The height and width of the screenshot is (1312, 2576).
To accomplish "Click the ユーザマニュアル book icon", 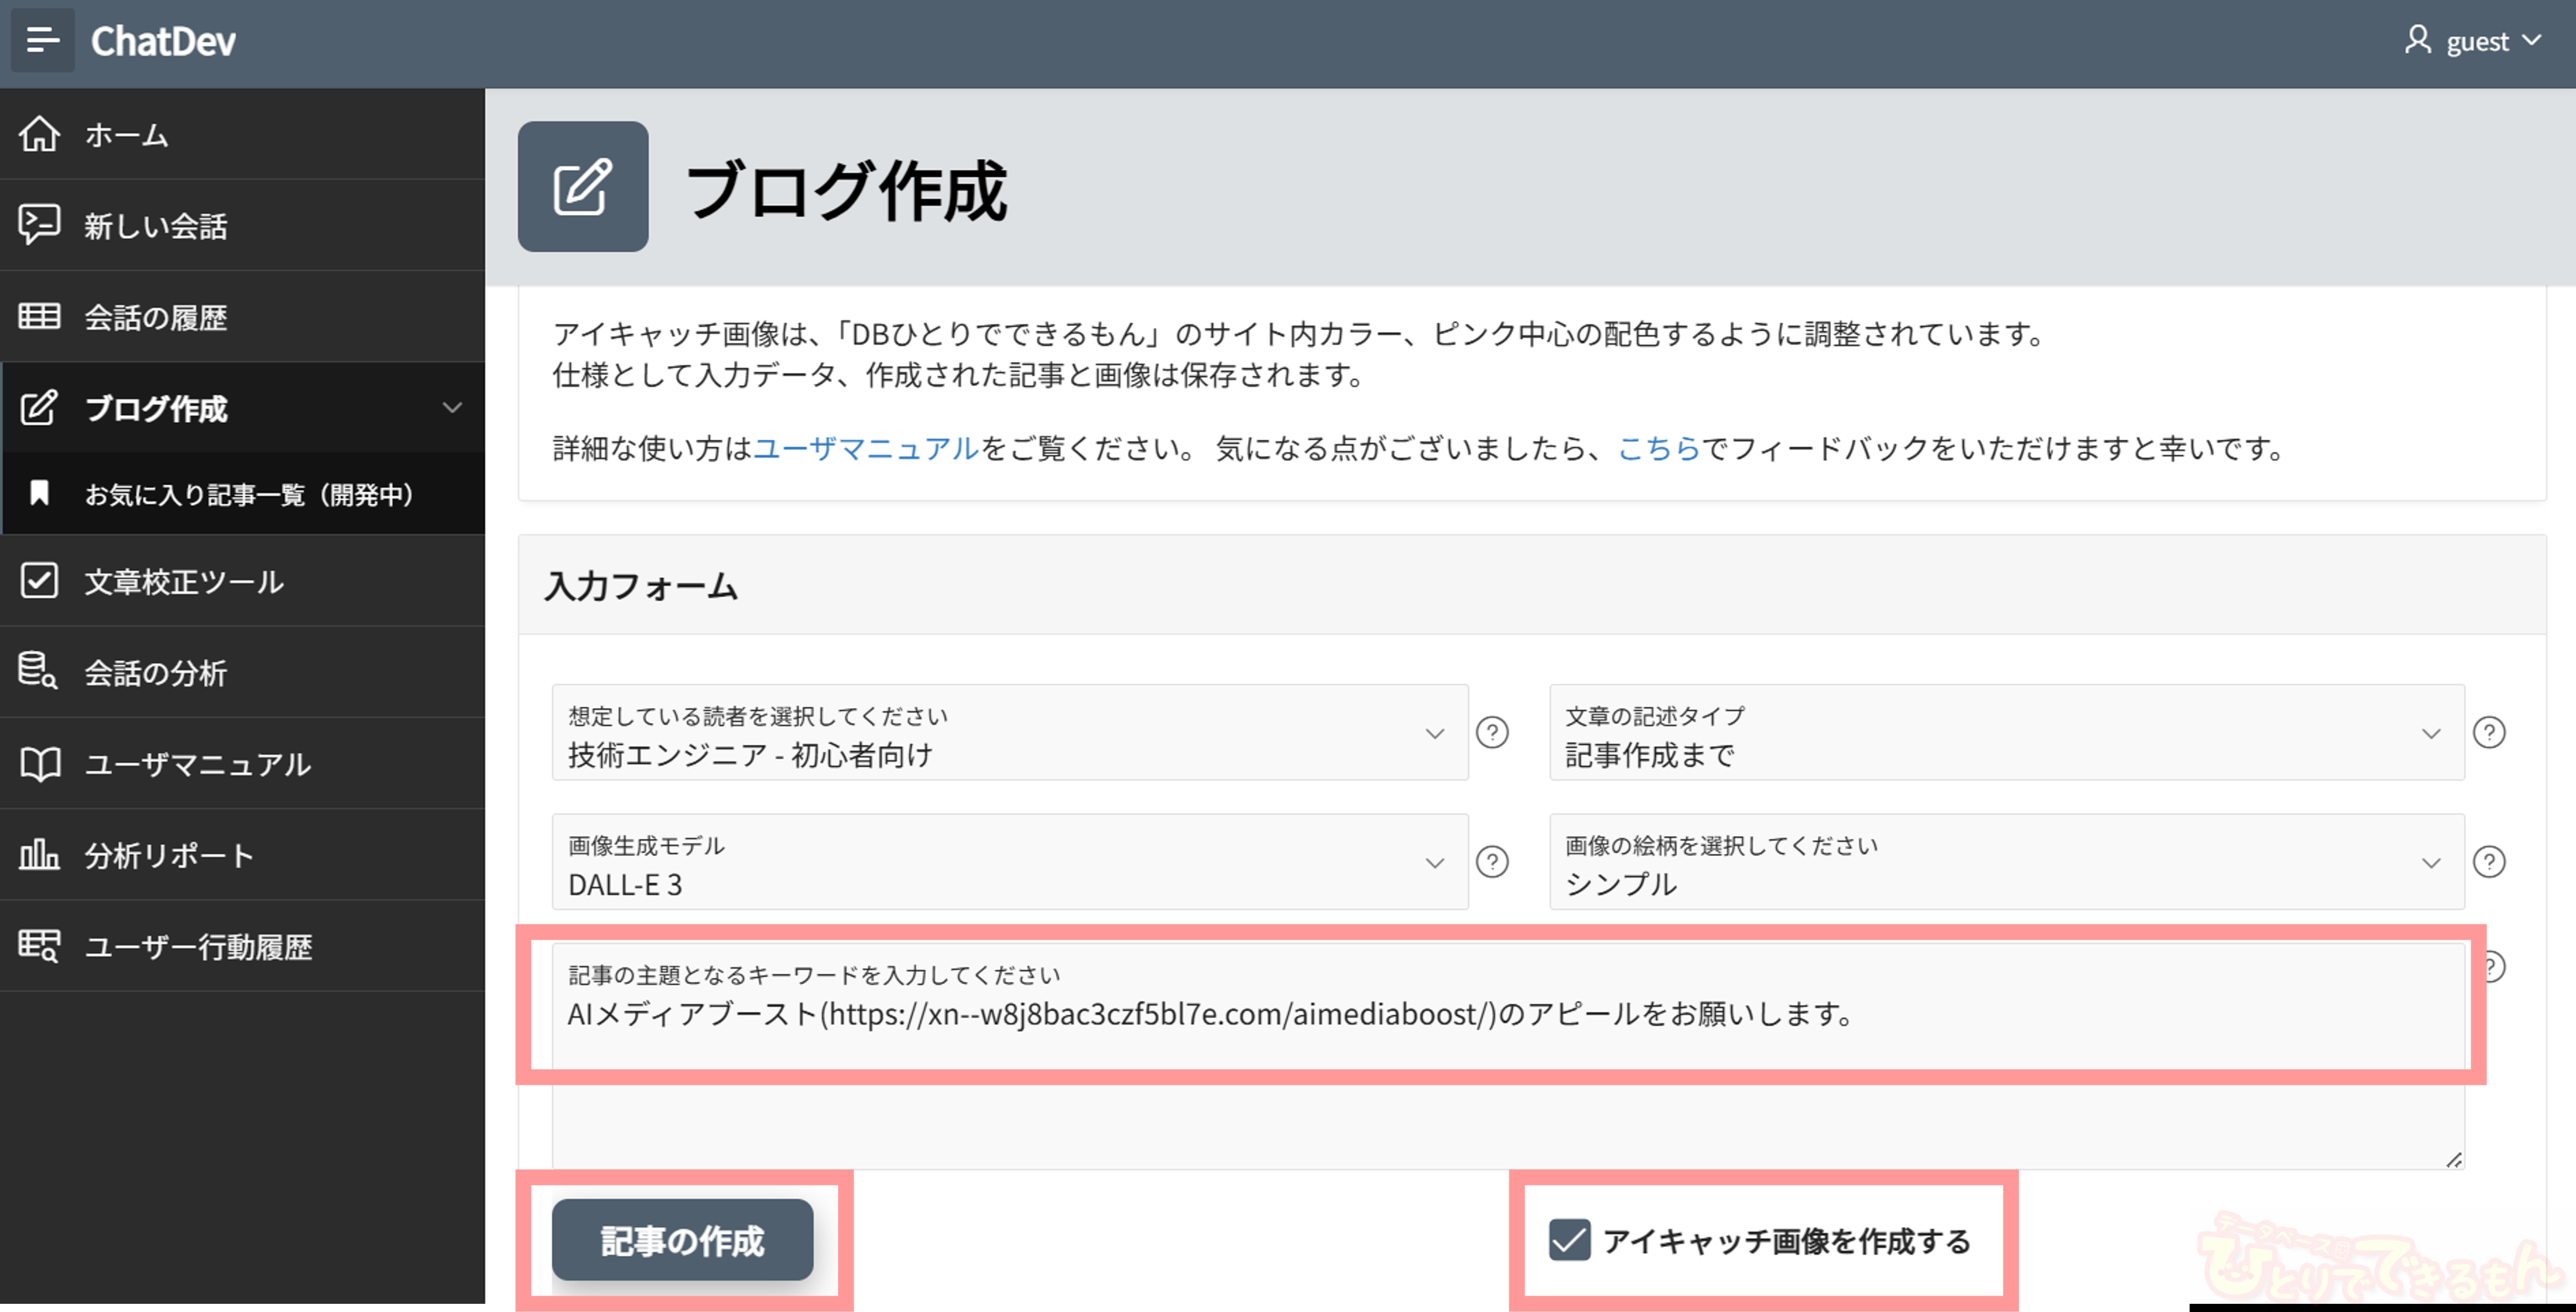I will (40, 764).
